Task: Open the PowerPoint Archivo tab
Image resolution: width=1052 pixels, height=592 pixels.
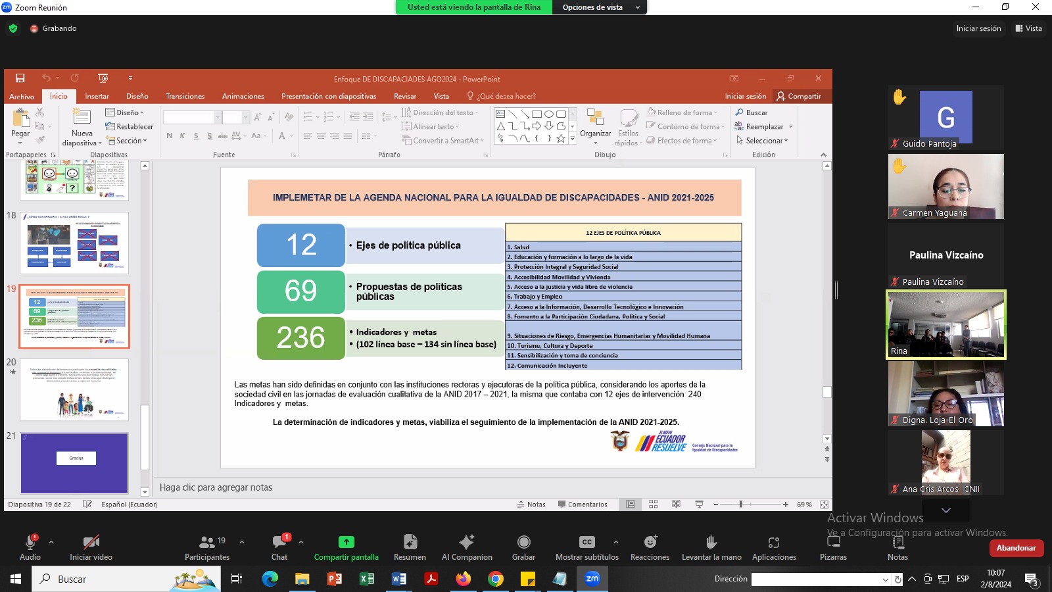Action: [x=22, y=96]
